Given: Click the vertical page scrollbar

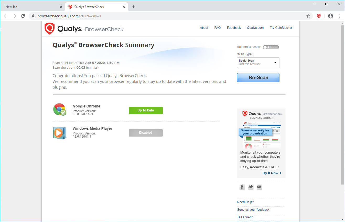Looking at the screenshot, I should [342, 105].
